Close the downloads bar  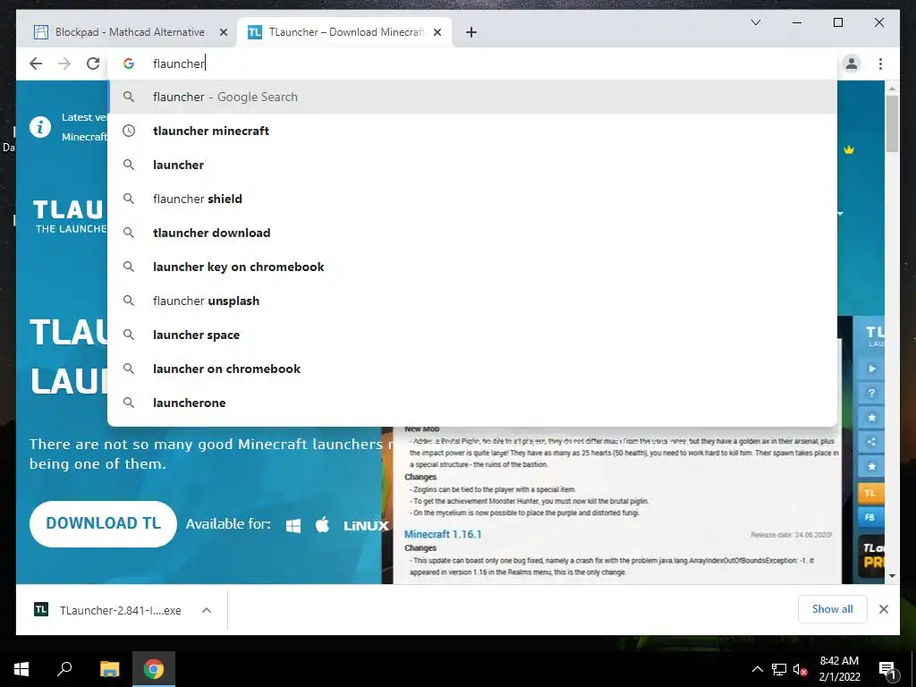pos(883,609)
